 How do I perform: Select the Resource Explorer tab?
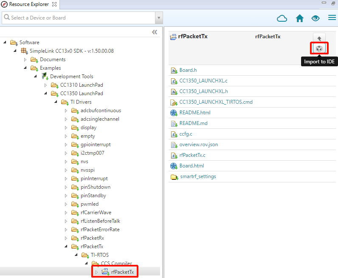click(29, 4)
